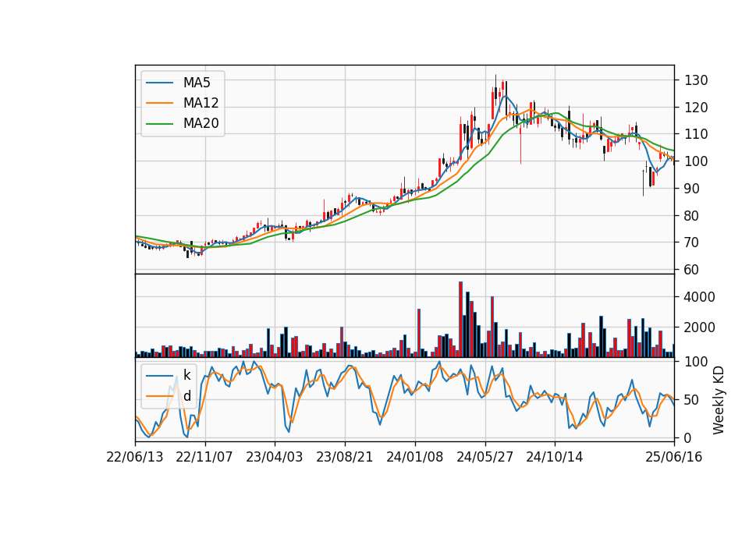Viewport: 749px width, 538px height.
Task: Click the orange MA12 legend line
Action: (x=159, y=103)
